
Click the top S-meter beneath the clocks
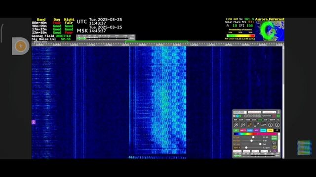(x=106, y=37)
